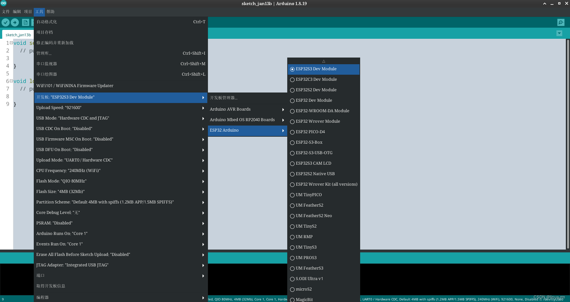Viewport: 570px width, 302px height.
Task: Expand 端口 submenu
Action: pyautogui.click(x=121, y=276)
